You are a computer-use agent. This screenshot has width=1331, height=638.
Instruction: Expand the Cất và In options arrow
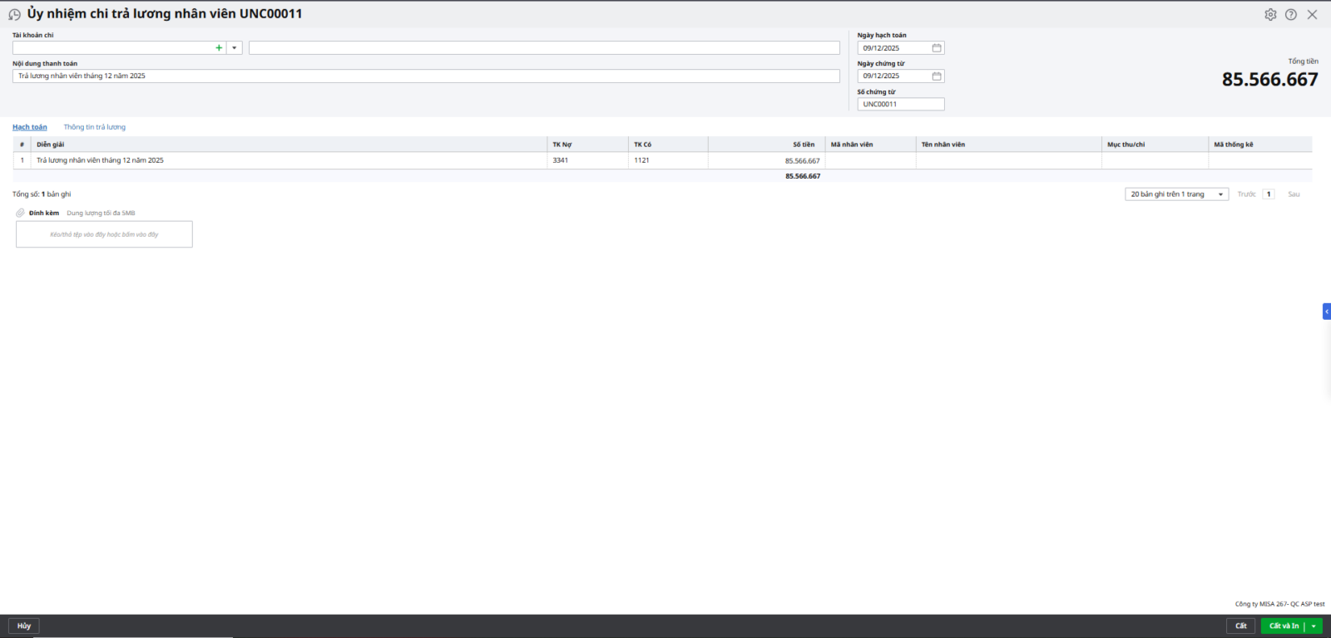(1314, 626)
